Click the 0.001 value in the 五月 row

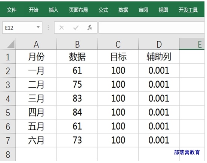(x=159, y=126)
